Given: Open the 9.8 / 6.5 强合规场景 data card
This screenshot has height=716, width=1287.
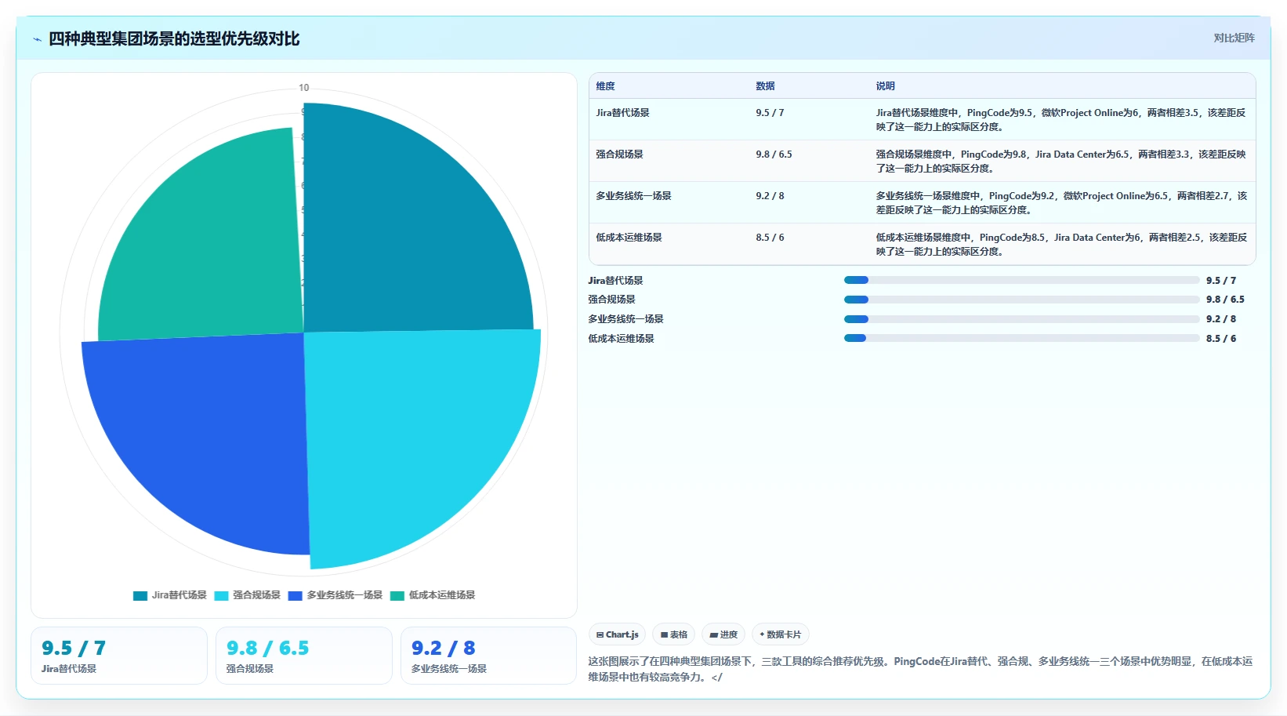Looking at the screenshot, I should (304, 656).
